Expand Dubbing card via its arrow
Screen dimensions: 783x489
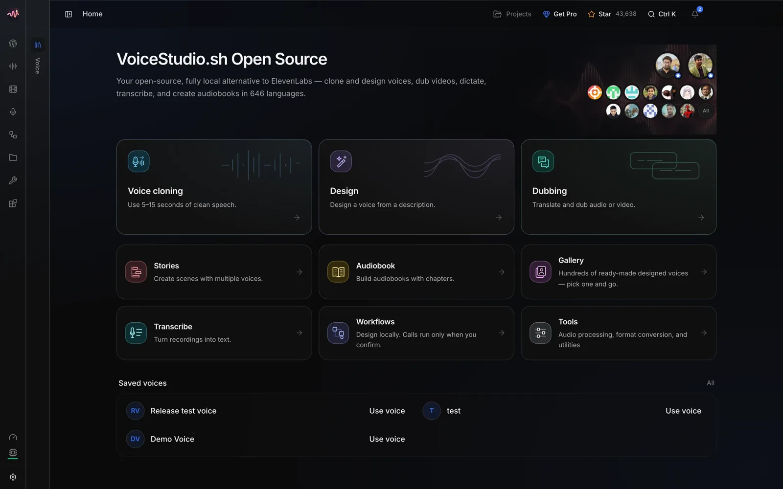click(x=701, y=218)
